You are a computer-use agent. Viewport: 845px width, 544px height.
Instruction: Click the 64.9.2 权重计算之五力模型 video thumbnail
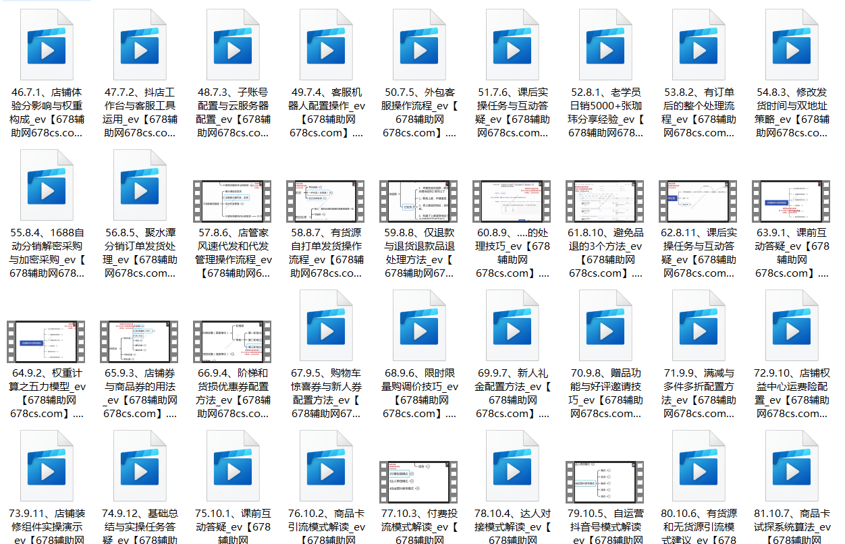47,342
